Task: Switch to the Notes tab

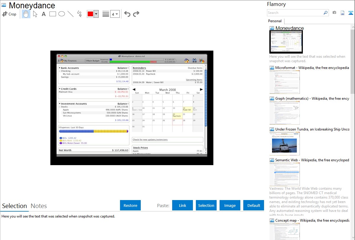Action: coord(39,206)
